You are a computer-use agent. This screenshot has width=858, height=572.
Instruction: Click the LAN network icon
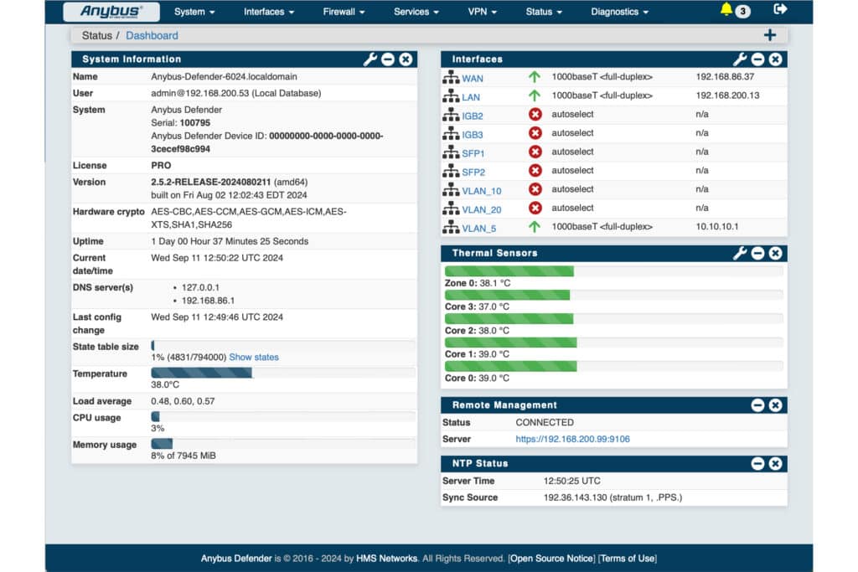coord(451,95)
